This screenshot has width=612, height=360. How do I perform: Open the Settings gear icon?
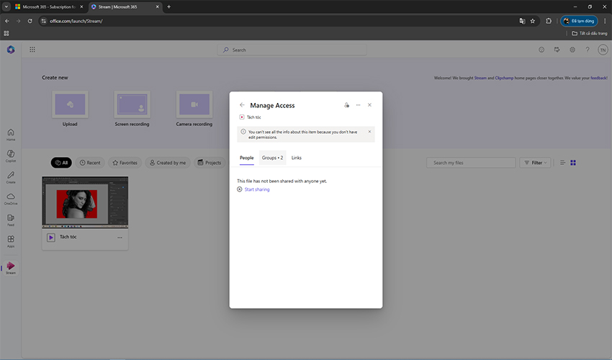click(x=572, y=50)
